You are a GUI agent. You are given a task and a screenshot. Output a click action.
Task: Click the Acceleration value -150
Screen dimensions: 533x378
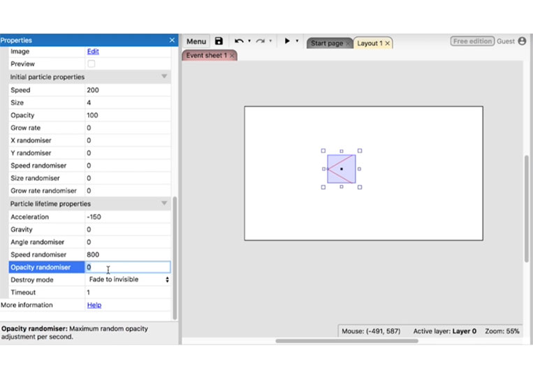pyautogui.click(x=128, y=217)
